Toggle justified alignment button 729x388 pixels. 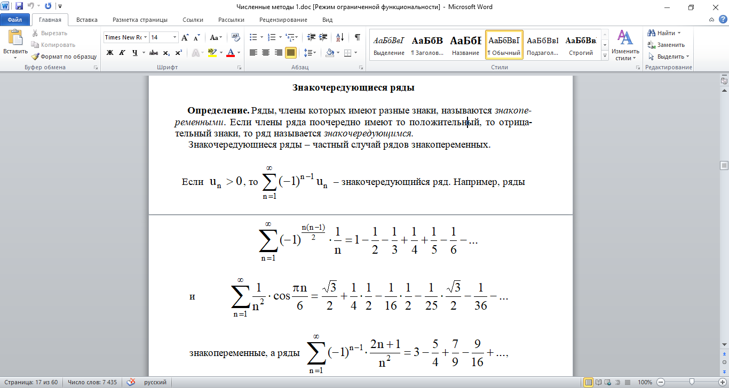(291, 53)
